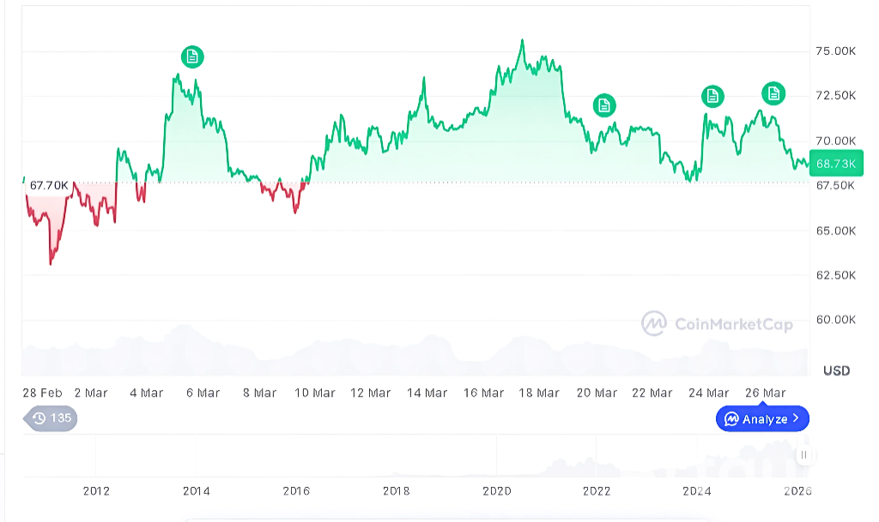Click the 68.73K current price label

tap(836, 163)
